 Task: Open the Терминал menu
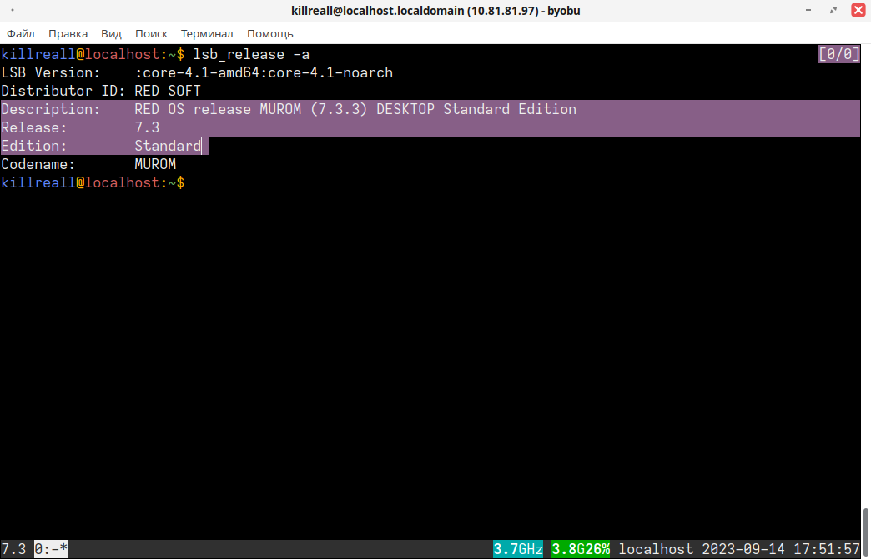207,34
